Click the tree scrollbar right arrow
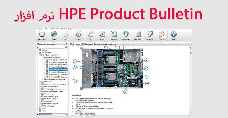228x118 pixels. click(66, 114)
